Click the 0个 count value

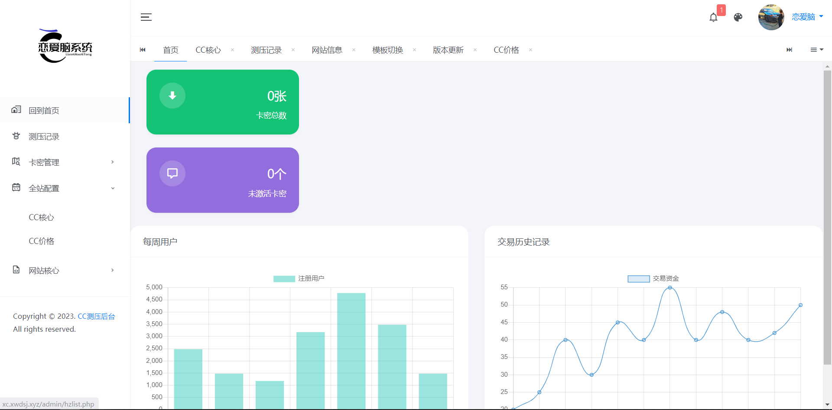tap(276, 174)
